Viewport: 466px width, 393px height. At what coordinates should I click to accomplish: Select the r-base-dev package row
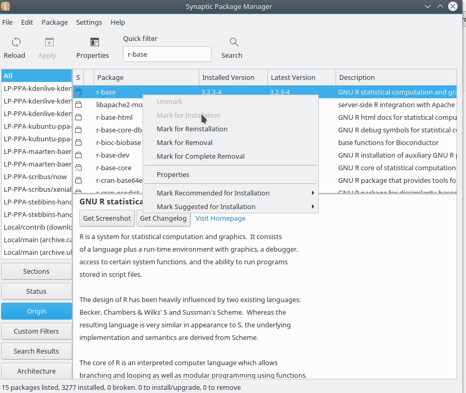pyautogui.click(x=113, y=155)
